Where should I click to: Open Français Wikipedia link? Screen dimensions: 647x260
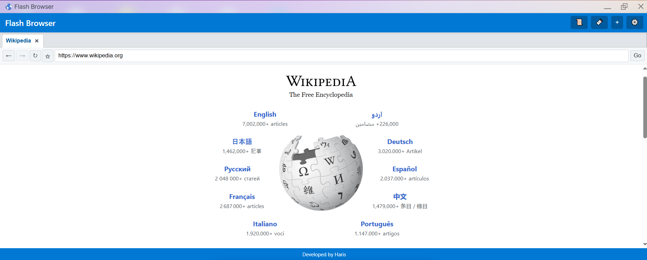coord(242,197)
